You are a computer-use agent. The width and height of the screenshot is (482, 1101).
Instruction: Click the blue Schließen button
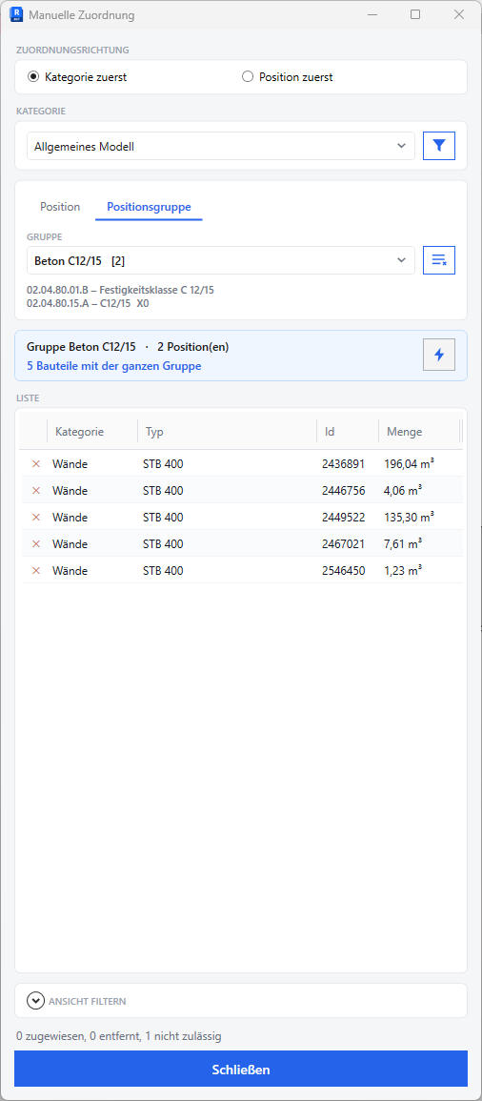tap(241, 1070)
